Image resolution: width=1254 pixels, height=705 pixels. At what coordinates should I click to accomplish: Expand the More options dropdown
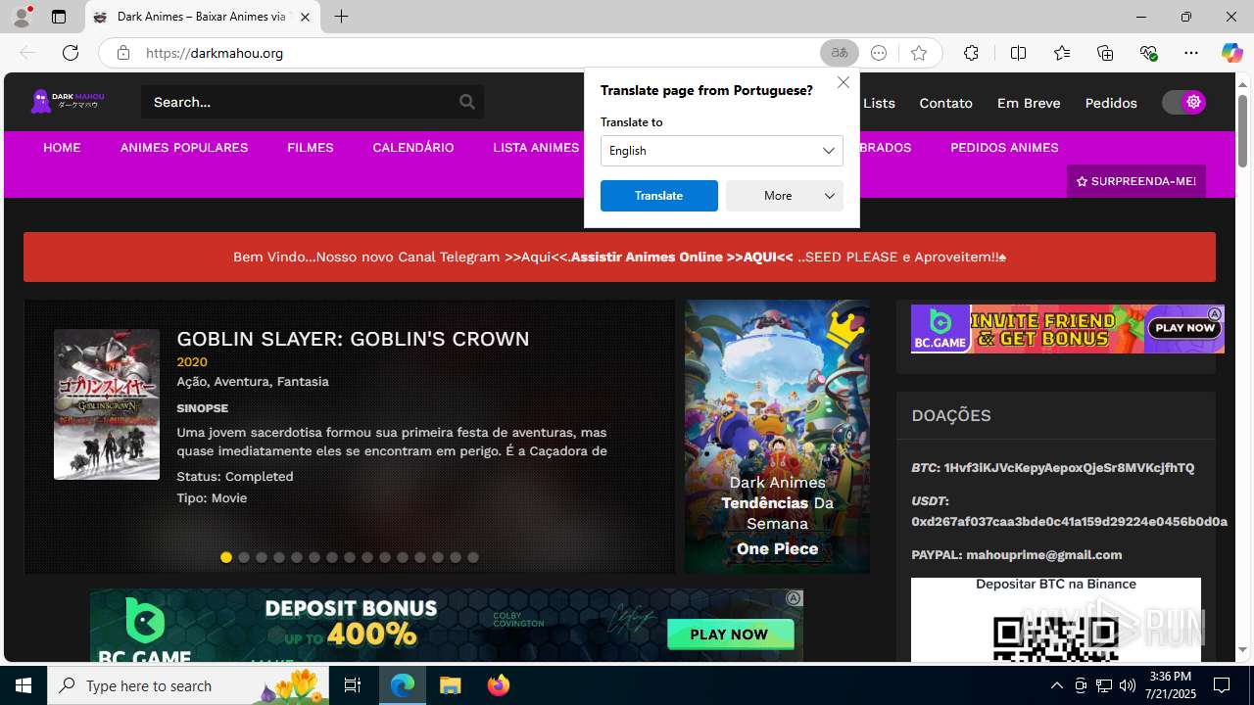[x=785, y=196]
